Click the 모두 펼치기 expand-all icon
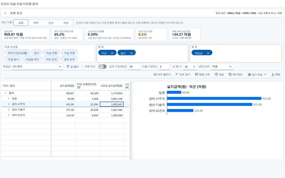This screenshot has width=285, height=178. pos(155,75)
